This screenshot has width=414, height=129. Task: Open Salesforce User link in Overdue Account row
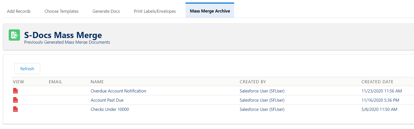[262, 91]
